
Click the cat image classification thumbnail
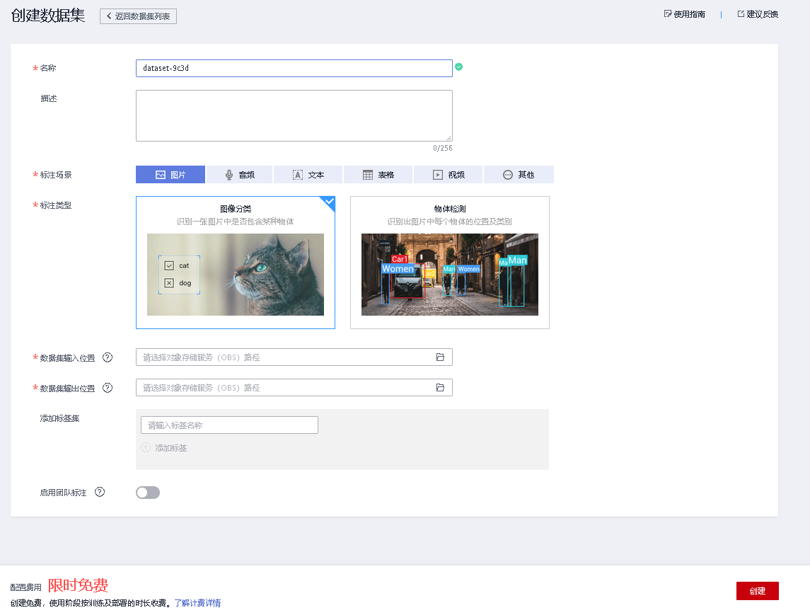click(236, 275)
